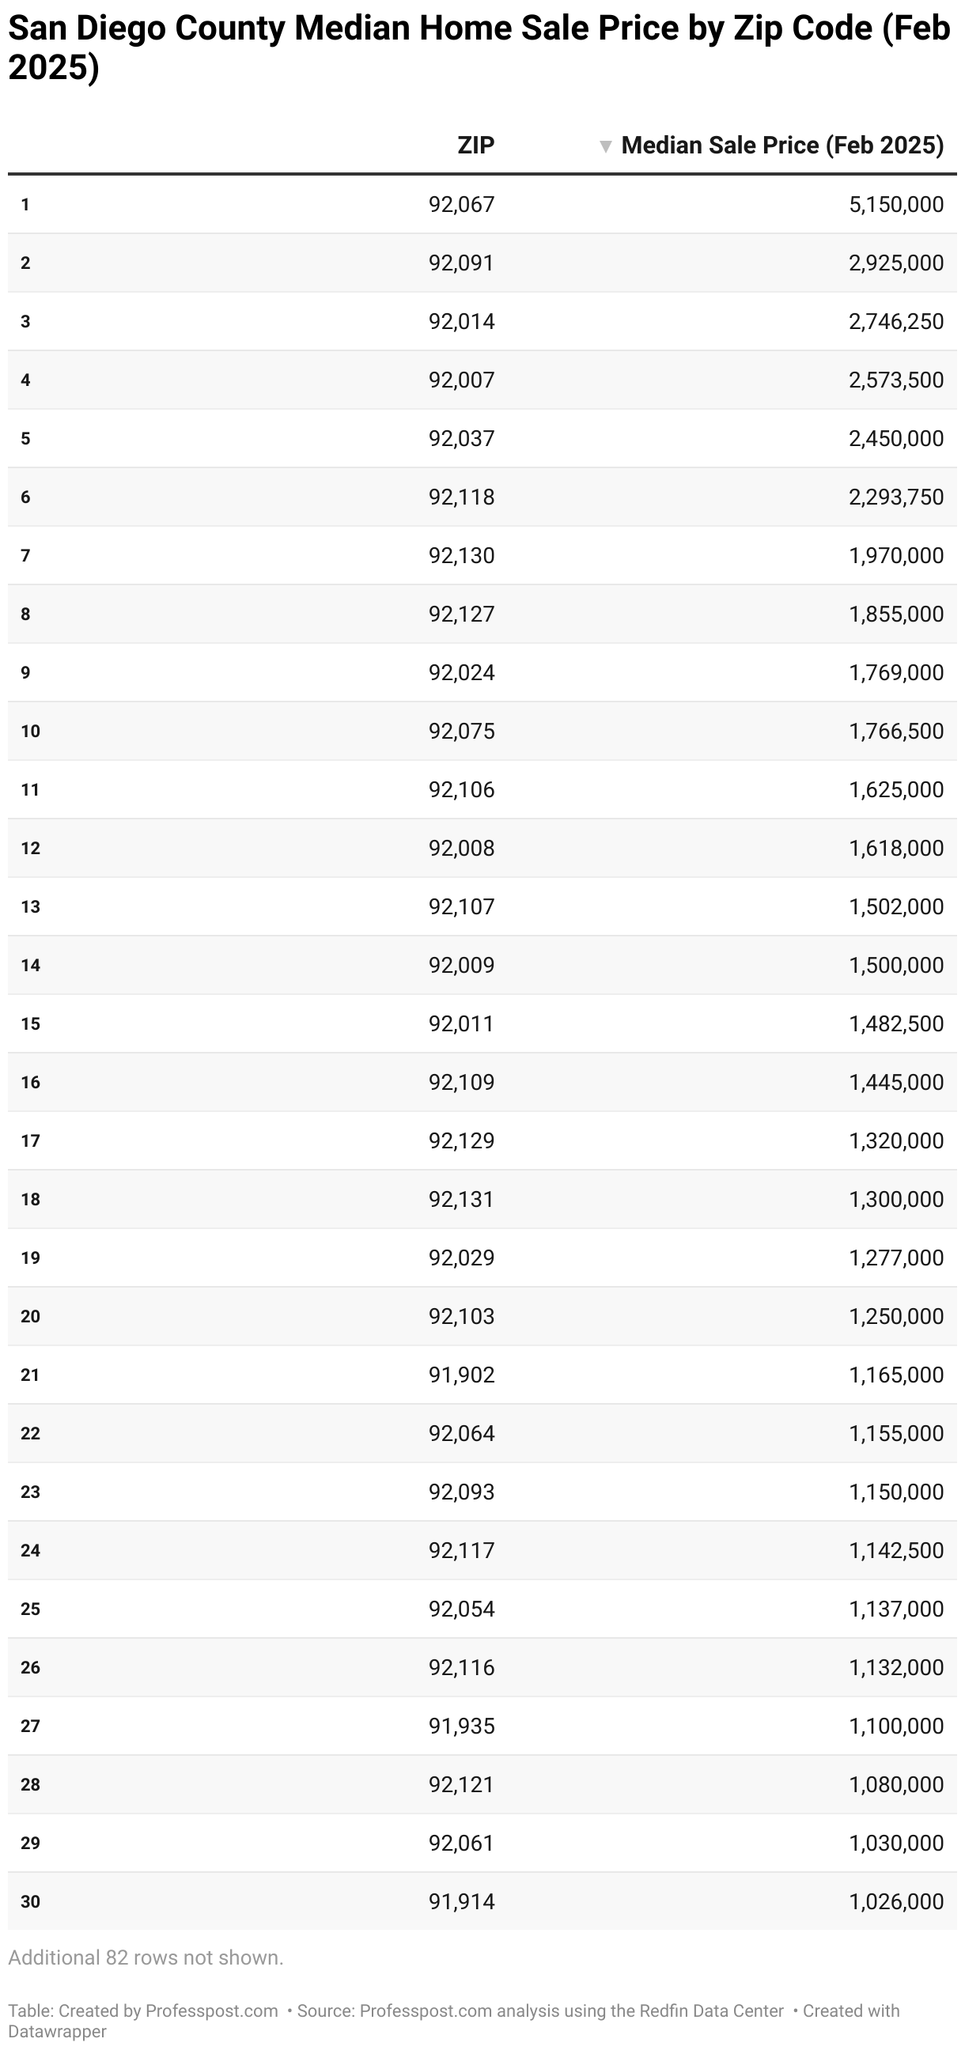
Task: Sort table by ZIP column header
Action: [x=475, y=146]
